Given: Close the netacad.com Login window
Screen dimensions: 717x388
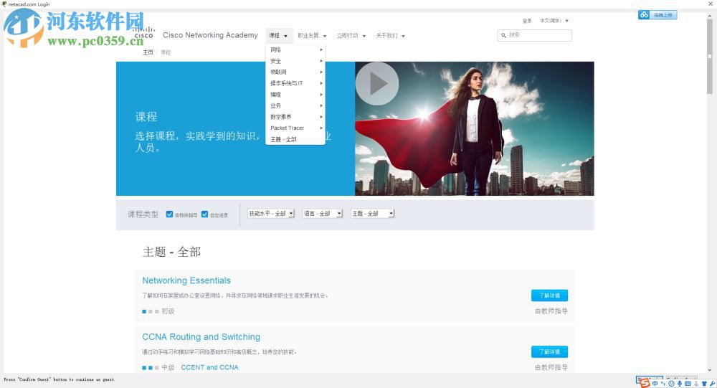Looking at the screenshot, I should [x=711, y=4].
